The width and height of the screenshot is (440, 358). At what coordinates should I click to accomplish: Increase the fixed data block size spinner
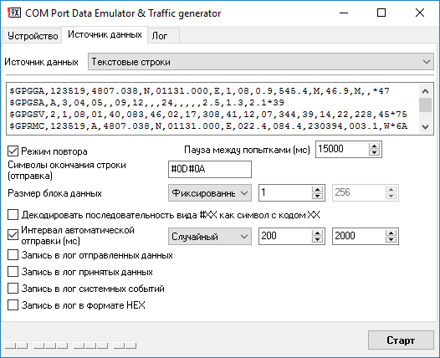317,189
